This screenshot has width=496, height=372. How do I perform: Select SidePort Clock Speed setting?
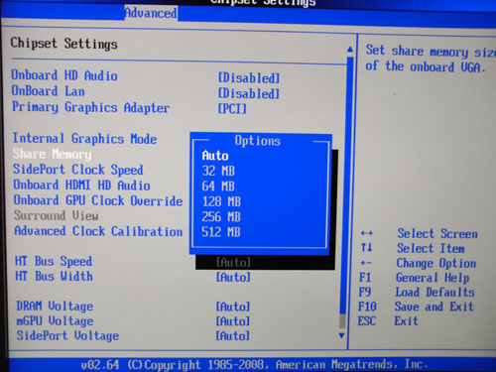[x=78, y=170]
